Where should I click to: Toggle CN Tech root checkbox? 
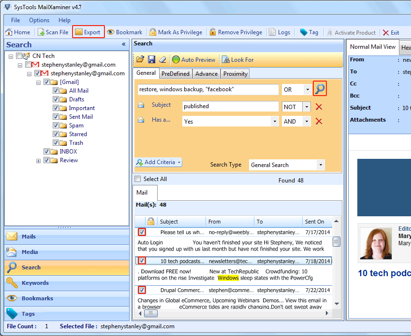19,56
